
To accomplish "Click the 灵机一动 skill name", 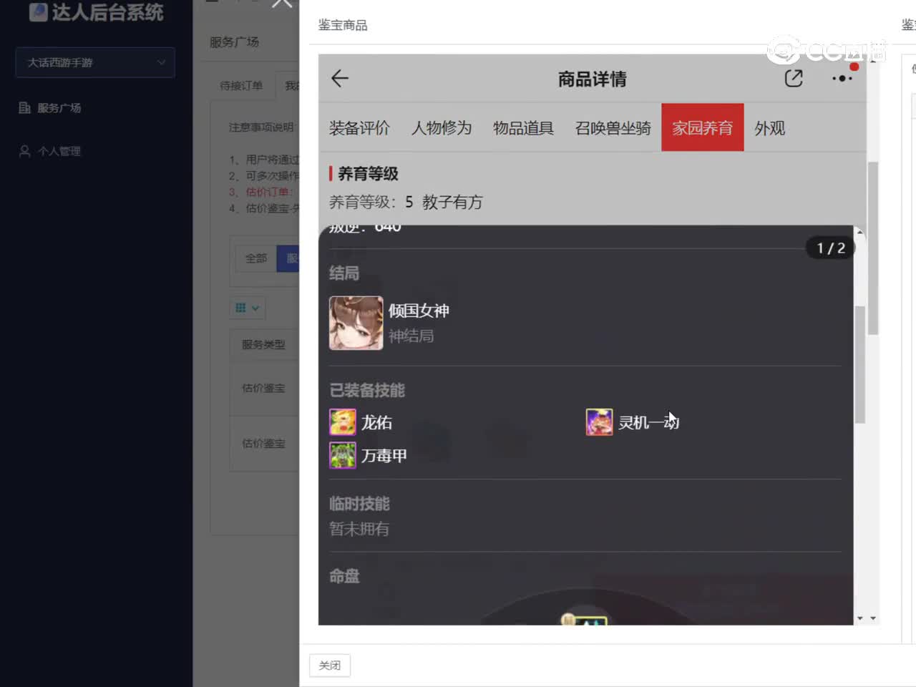I will (x=649, y=423).
